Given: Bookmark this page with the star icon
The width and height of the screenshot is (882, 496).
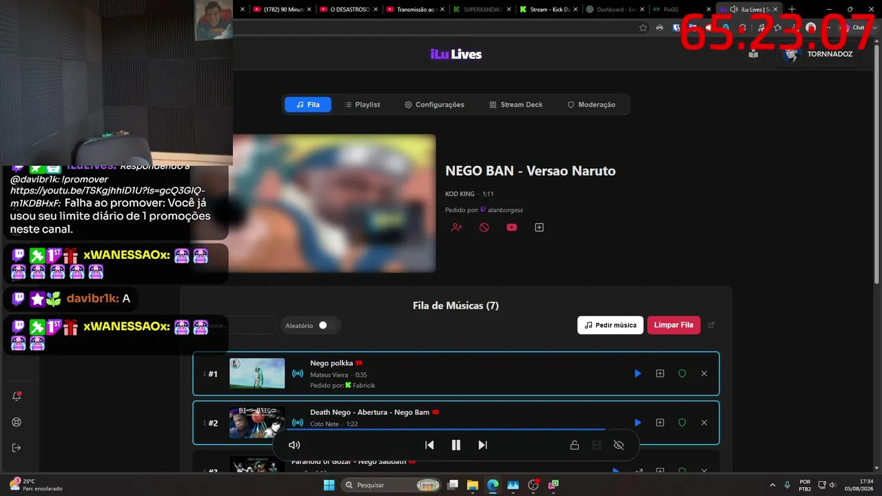Looking at the screenshot, I should 643,28.
